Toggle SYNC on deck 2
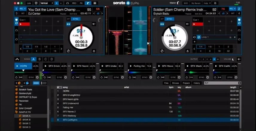The height and width of the screenshot is (131, 256). (169, 19)
